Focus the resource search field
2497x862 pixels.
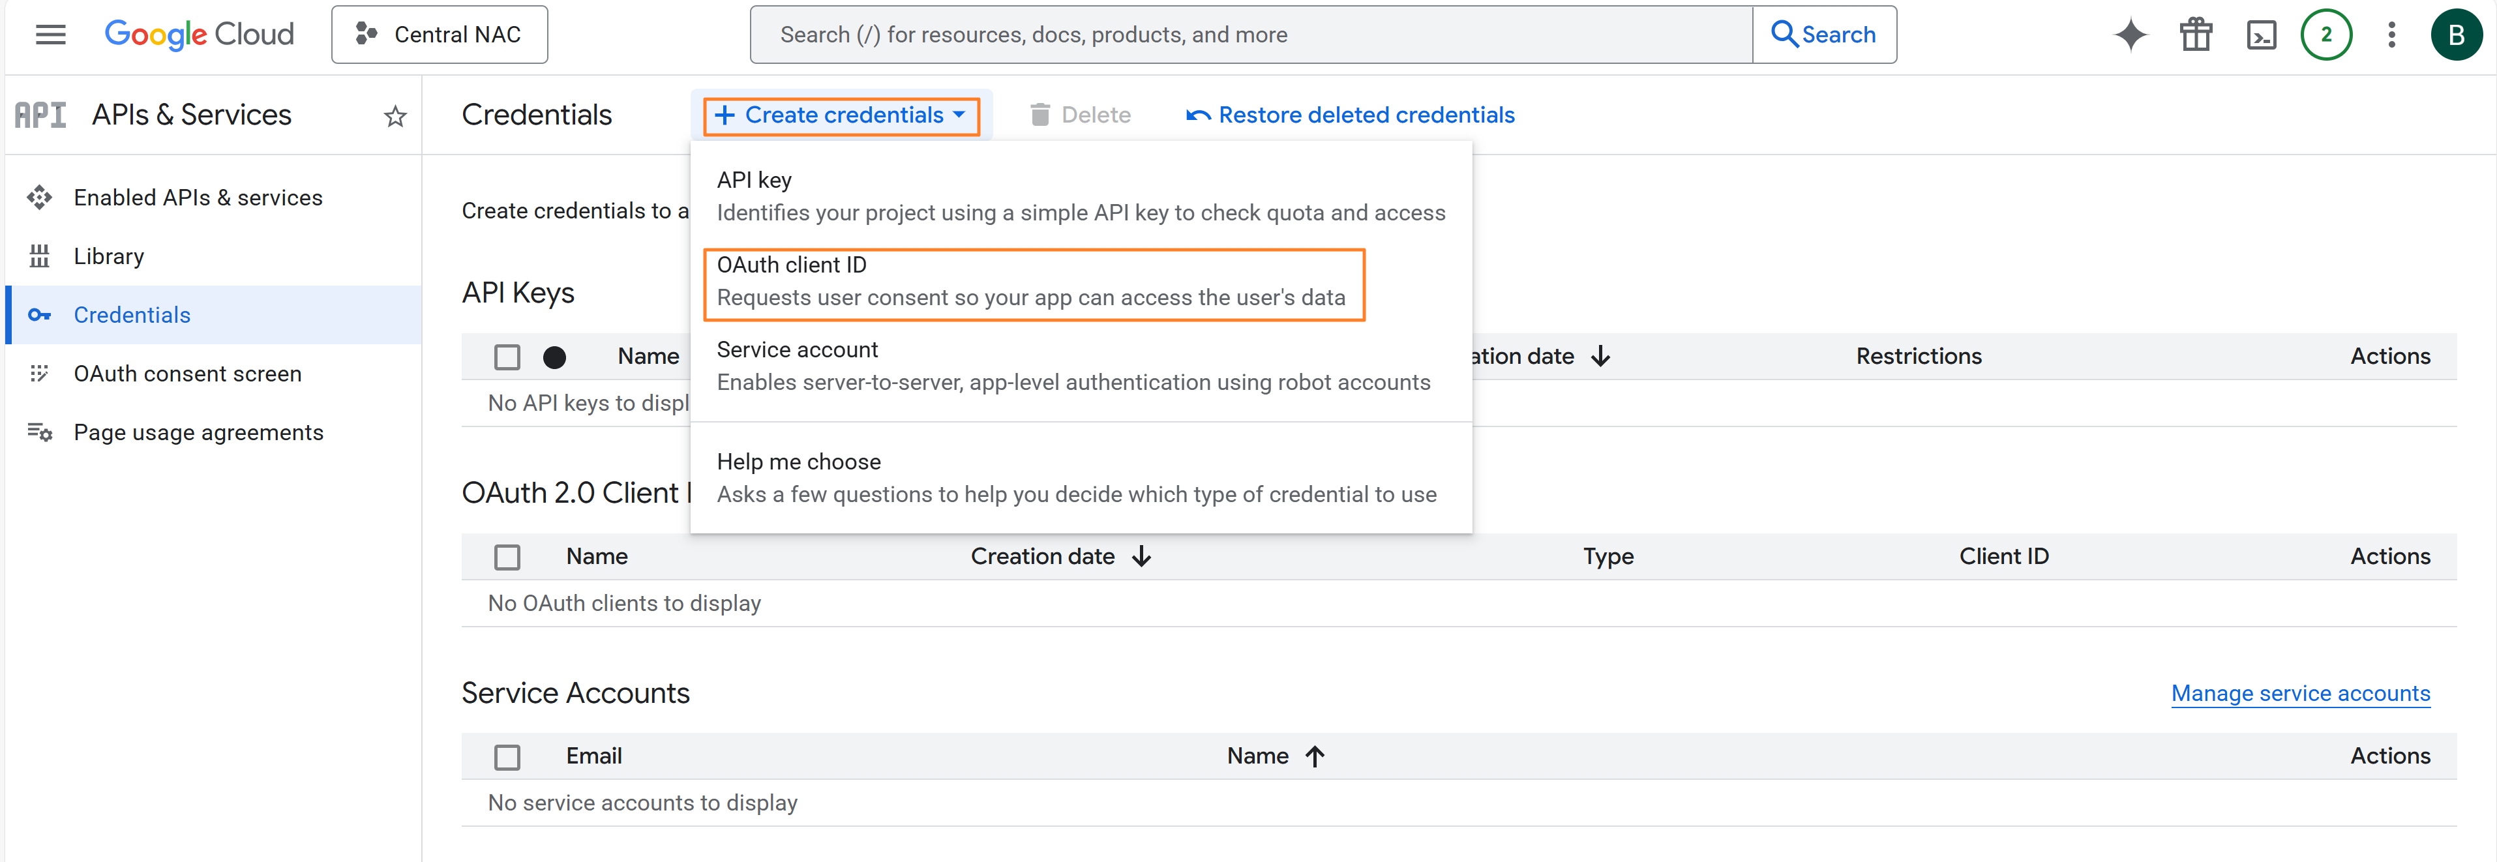click(x=1250, y=35)
